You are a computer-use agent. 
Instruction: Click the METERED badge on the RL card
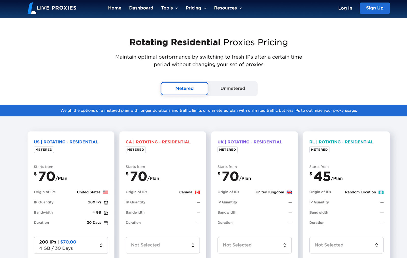(319, 150)
